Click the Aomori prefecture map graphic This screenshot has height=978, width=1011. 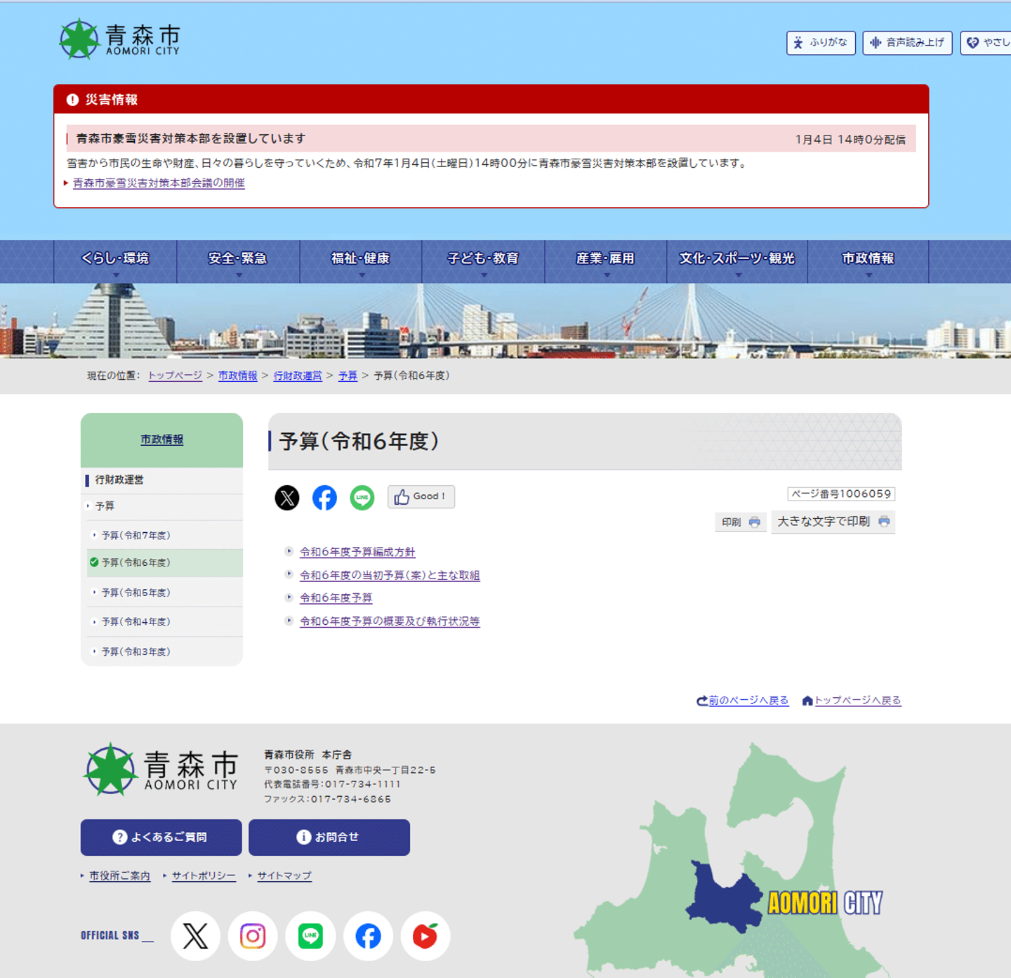730,860
